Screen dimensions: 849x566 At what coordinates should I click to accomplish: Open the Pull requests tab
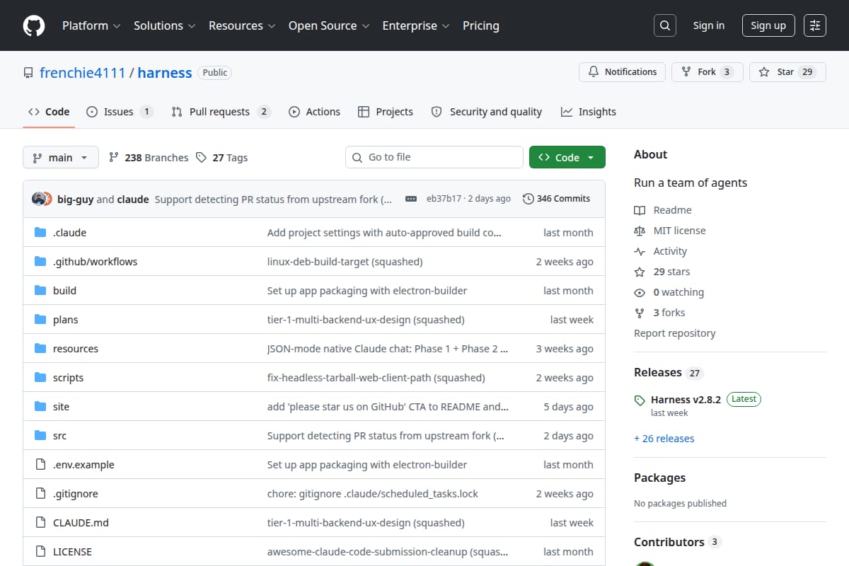[221, 112]
